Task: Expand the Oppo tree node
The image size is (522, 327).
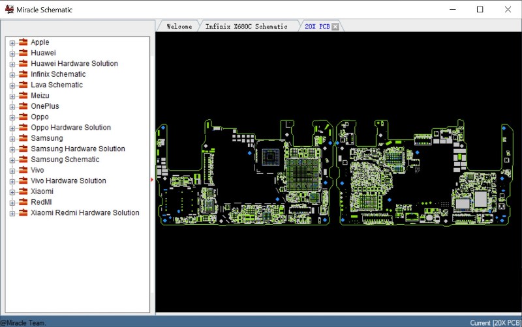Action: (x=12, y=117)
